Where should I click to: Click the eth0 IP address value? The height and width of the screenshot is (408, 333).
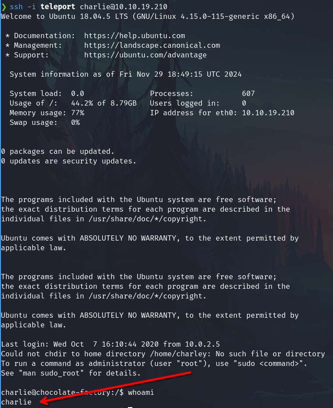point(268,113)
